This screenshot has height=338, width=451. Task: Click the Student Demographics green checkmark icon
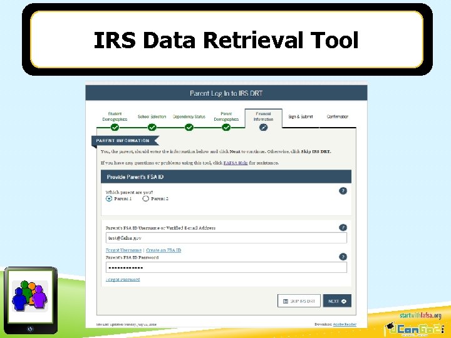point(115,127)
